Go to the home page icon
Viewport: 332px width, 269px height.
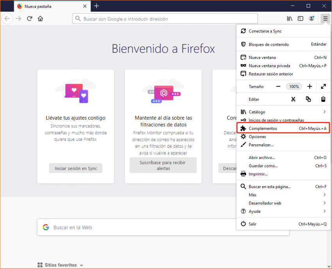[x=40, y=18]
